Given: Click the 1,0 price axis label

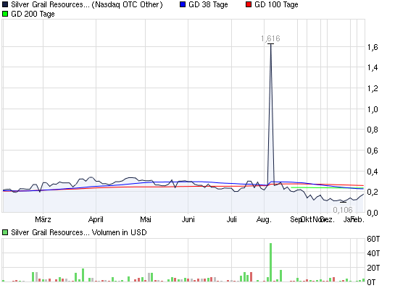Looking at the screenshot, I should pos(373,109).
